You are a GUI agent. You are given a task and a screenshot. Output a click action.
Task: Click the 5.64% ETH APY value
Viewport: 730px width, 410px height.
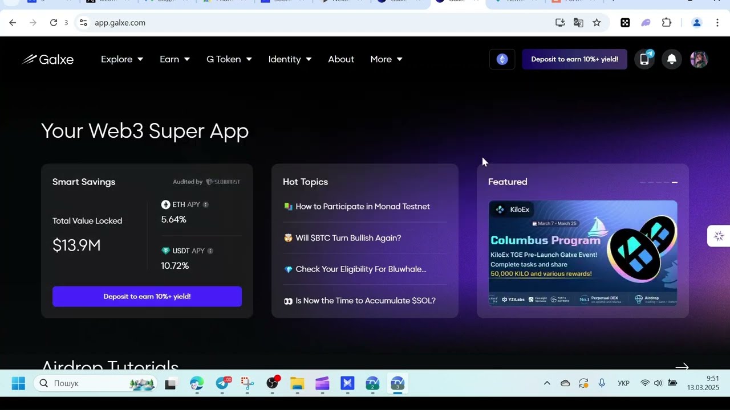click(x=173, y=219)
